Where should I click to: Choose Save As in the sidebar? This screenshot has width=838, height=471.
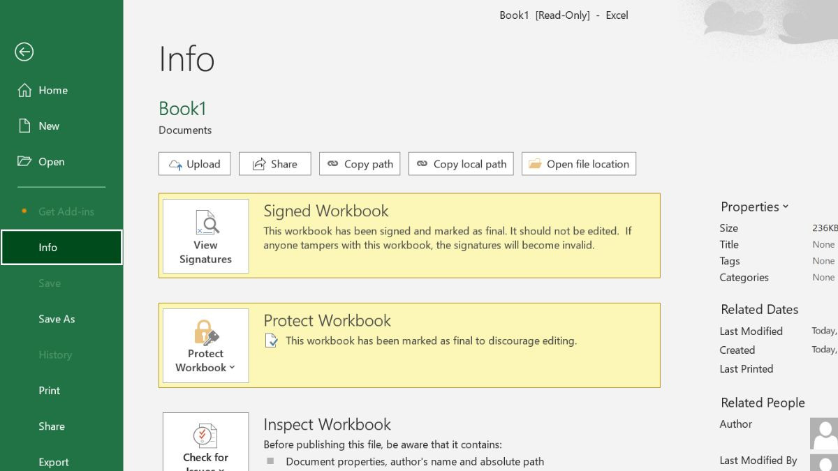coord(61,319)
